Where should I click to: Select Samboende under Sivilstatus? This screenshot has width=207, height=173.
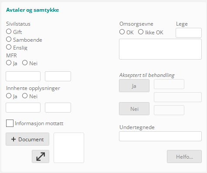click(9, 39)
